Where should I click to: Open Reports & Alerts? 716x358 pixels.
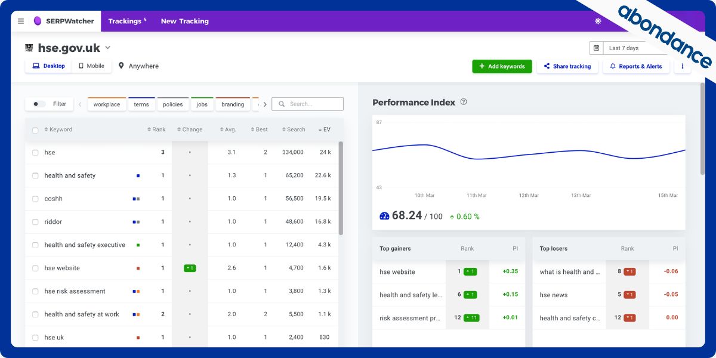click(636, 66)
